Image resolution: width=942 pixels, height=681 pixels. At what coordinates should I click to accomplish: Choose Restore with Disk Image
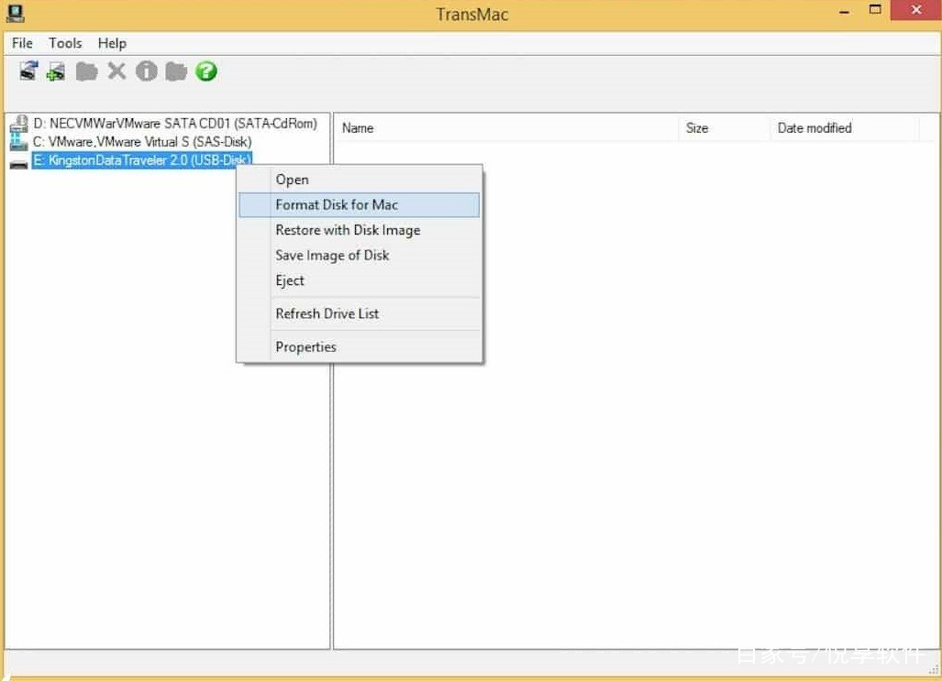click(x=360, y=230)
